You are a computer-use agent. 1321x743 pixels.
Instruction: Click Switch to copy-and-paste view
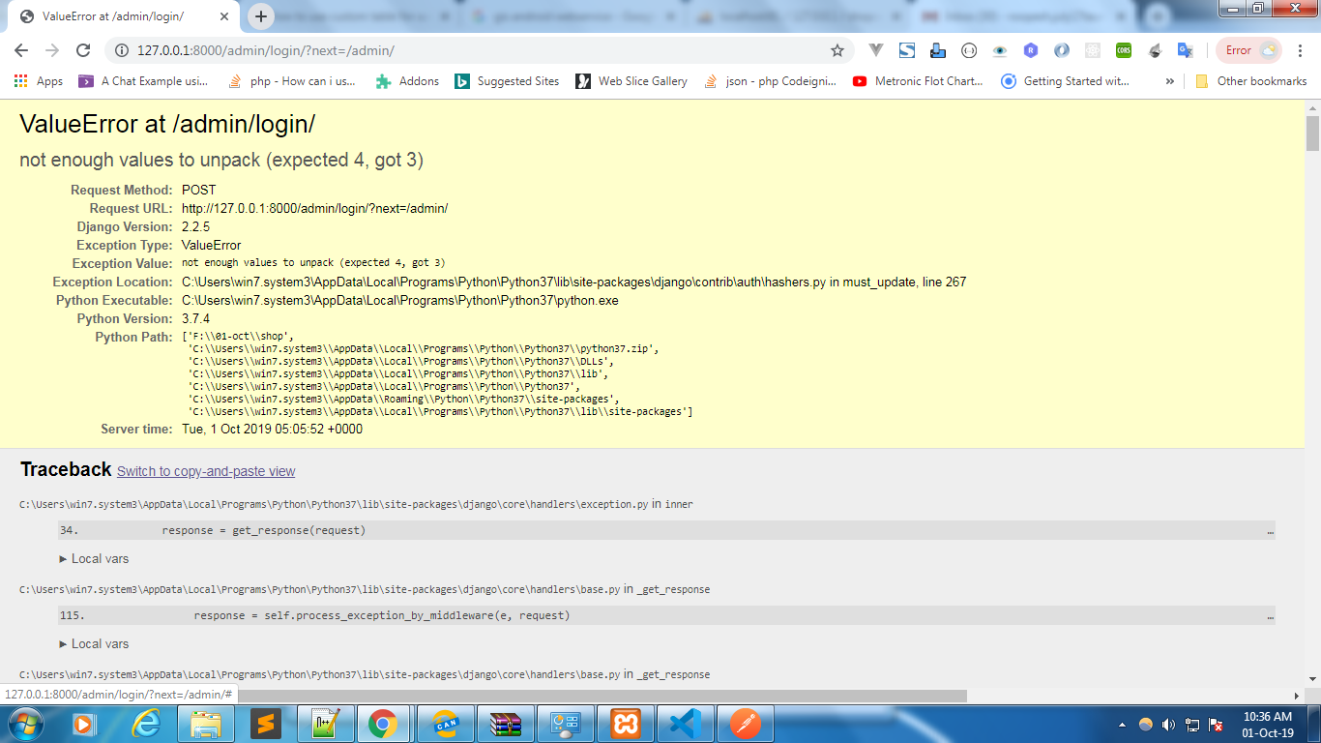coord(206,471)
